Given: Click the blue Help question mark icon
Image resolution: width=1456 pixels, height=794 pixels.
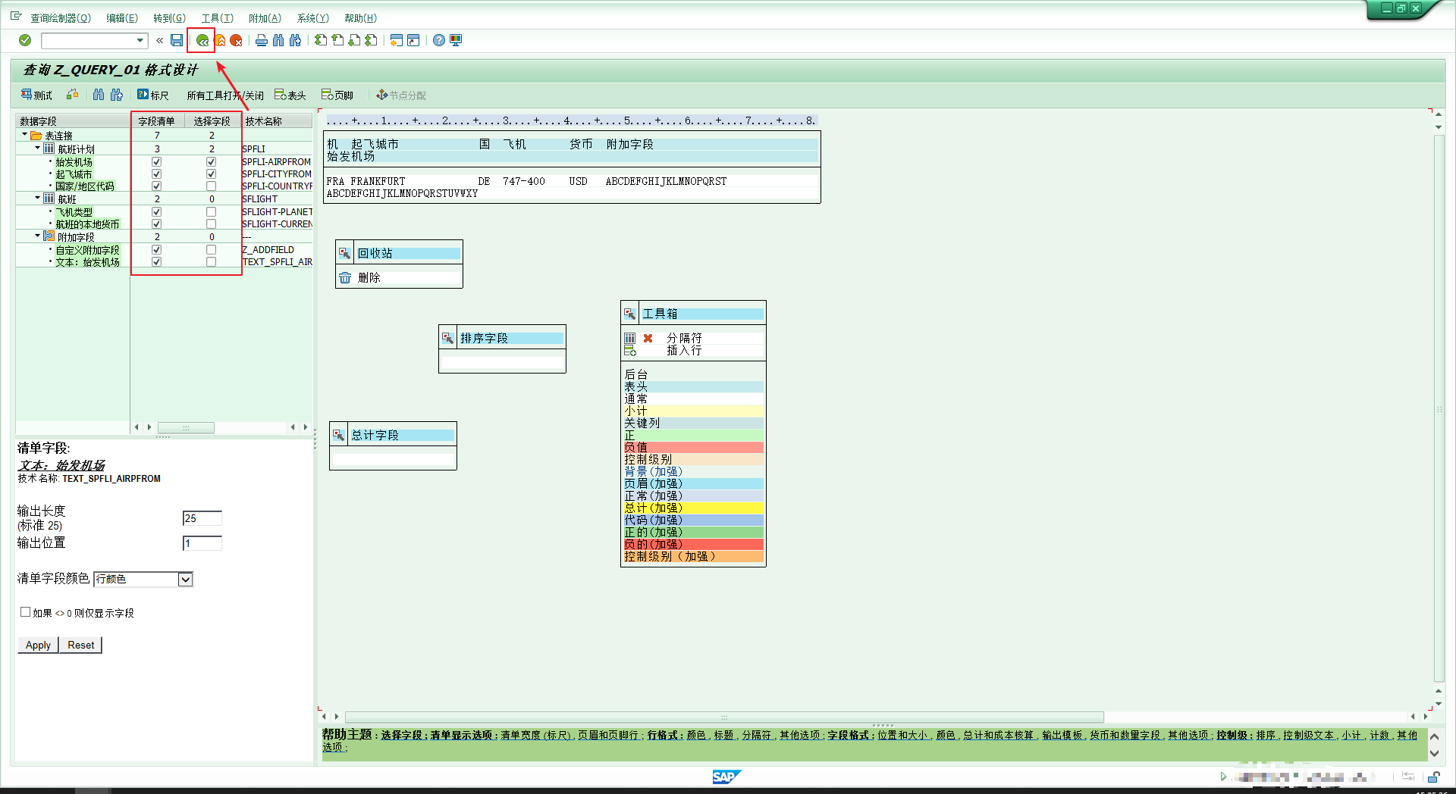Looking at the screenshot, I should [x=439, y=41].
